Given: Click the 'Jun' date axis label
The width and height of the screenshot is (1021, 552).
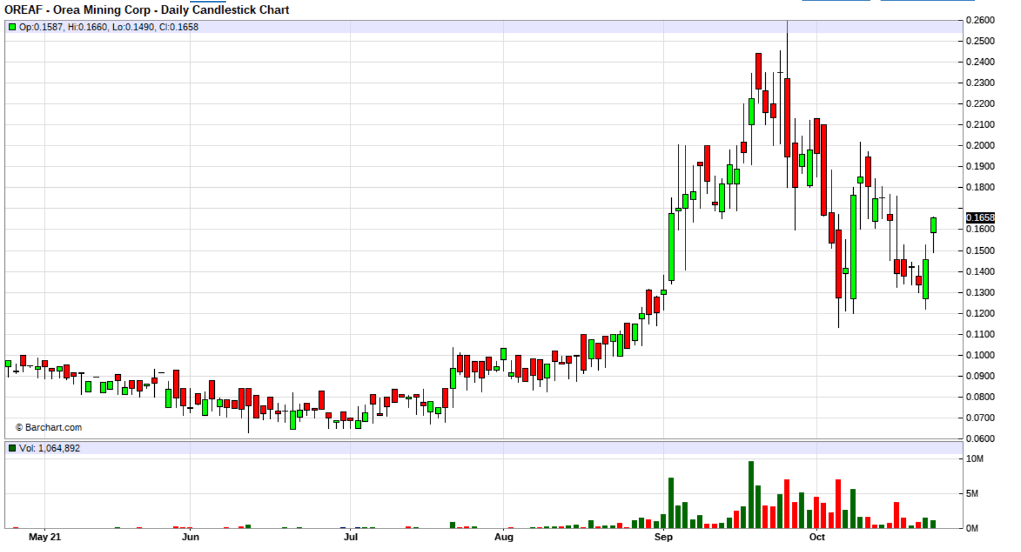Looking at the screenshot, I should 190,537.
